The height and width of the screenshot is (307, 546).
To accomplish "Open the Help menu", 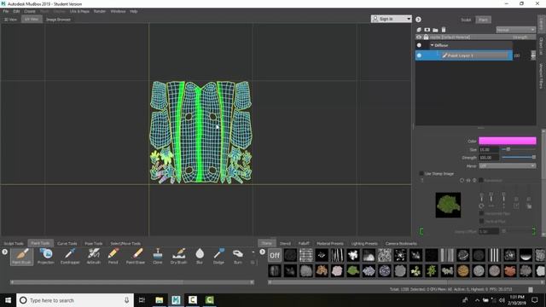I will [134, 11].
